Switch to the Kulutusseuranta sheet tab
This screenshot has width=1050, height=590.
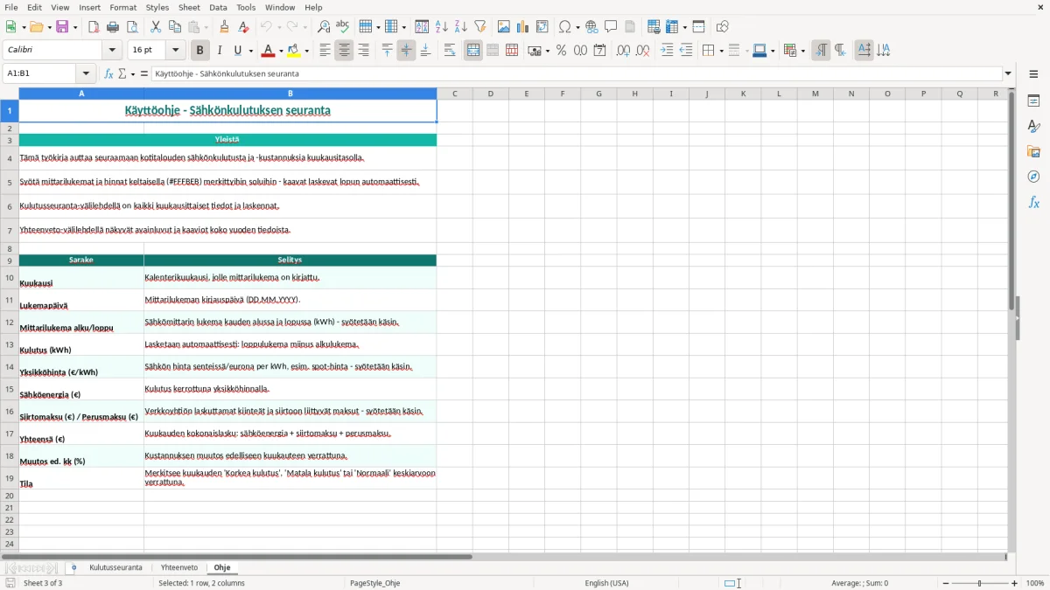click(x=115, y=567)
